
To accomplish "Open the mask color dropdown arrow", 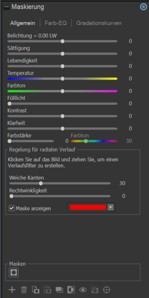I will 111,207.
